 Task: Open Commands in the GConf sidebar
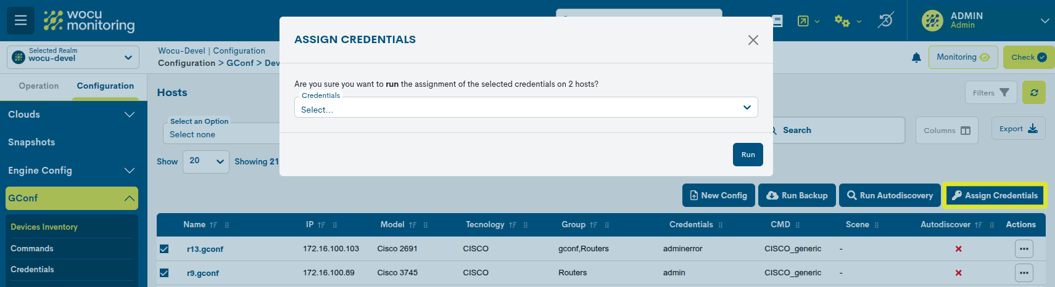tap(32, 249)
